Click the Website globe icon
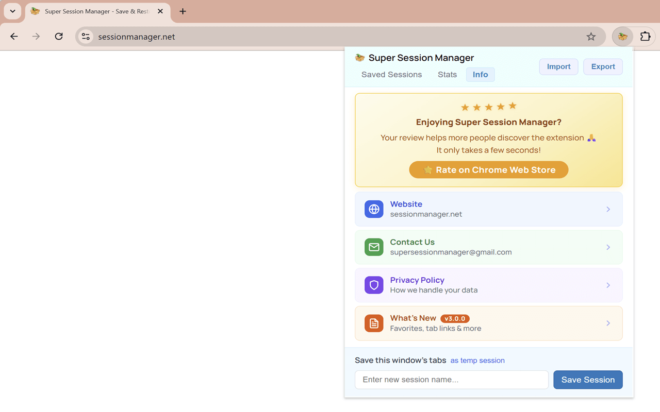The width and height of the screenshot is (660, 412). click(x=373, y=209)
